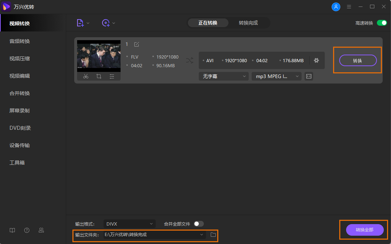This screenshot has height=244, width=391.
Task: Open the 输出文件夹 path dropdown
Action: click(x=155, y=235)
